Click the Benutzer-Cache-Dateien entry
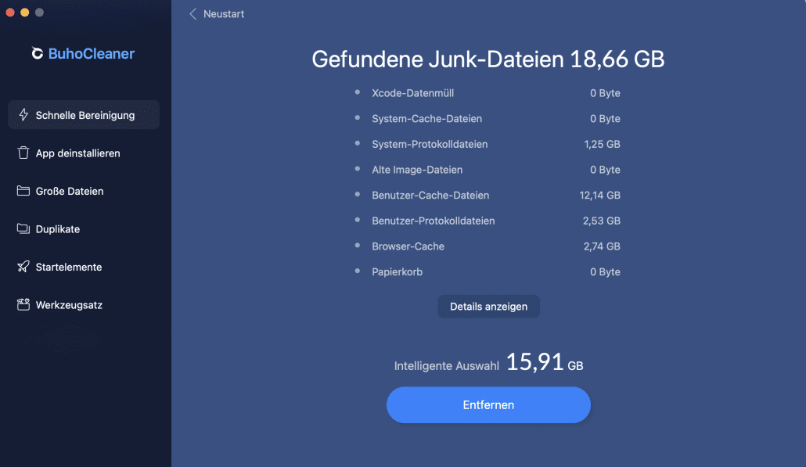Viewport: 806px width, 467px height. pyautogui.click(x=430, y=195)
